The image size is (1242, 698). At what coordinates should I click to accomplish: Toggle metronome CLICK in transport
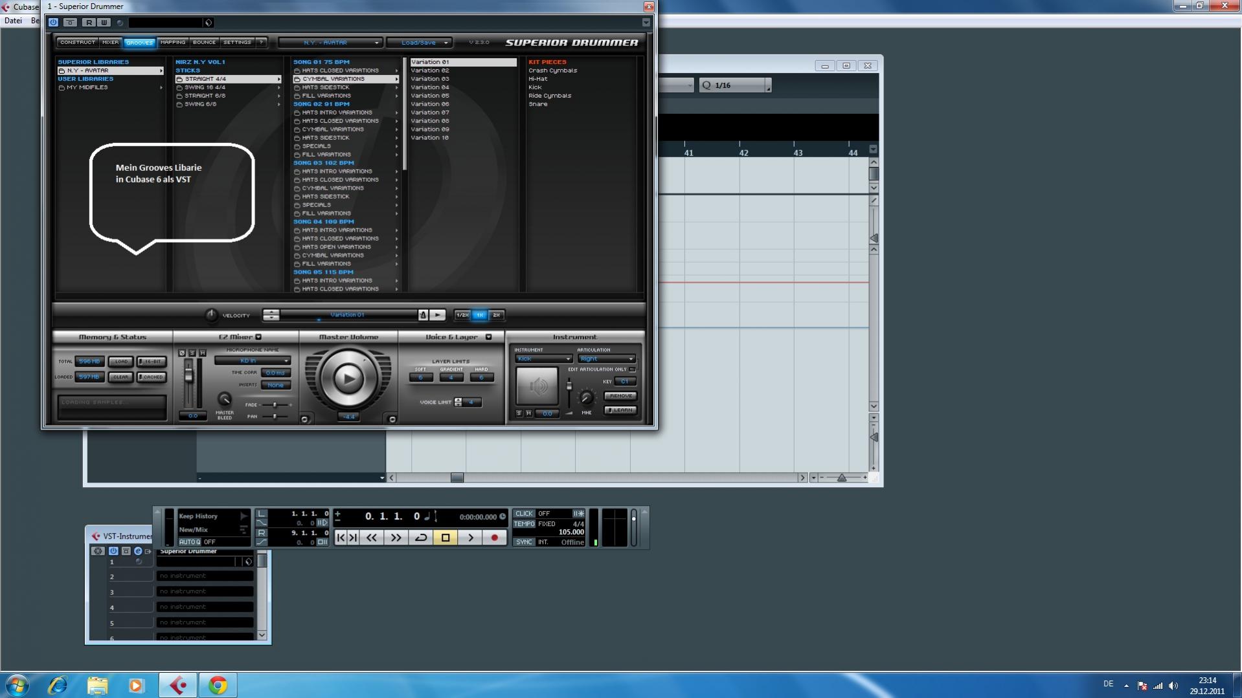click(x=524, y=514)
